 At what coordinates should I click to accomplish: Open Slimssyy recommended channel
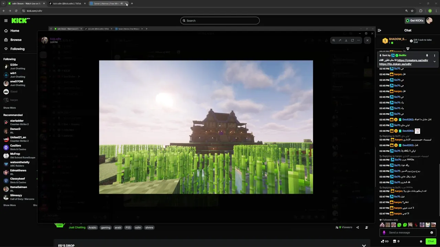tap(19, 197)
